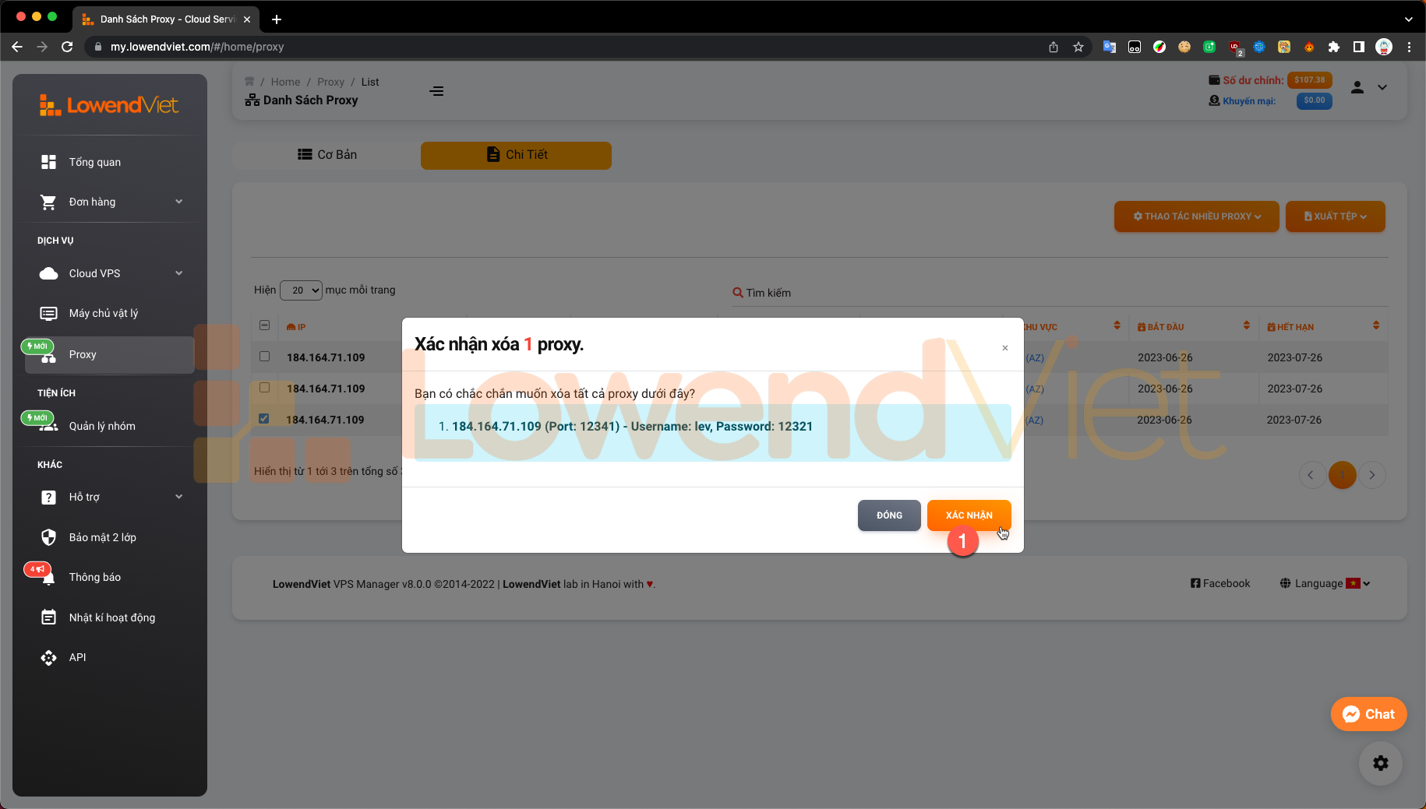The image size is (1426, 809).
Task: Close the delete confirmation dialog with X
Action: tap(1004, 348)
